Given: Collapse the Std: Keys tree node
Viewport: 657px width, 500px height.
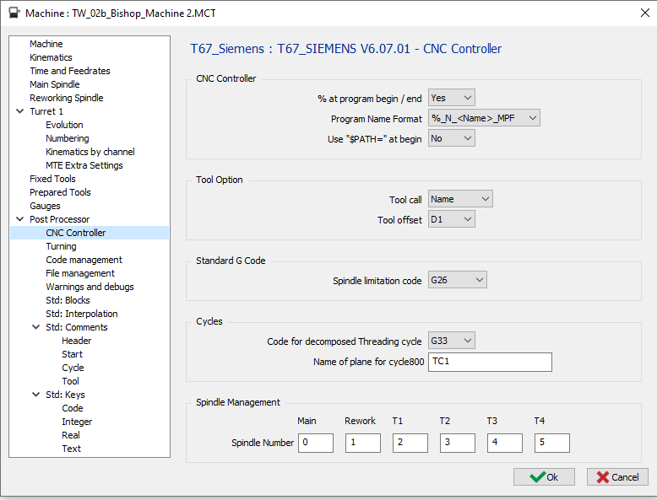Looking at the screenshot, I should [x=36, y=395].
